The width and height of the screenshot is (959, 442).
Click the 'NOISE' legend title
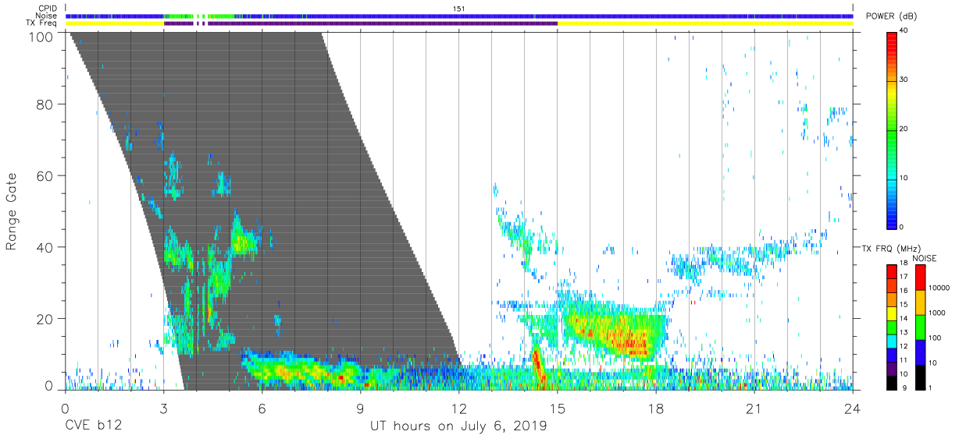(x=925, y=258)
